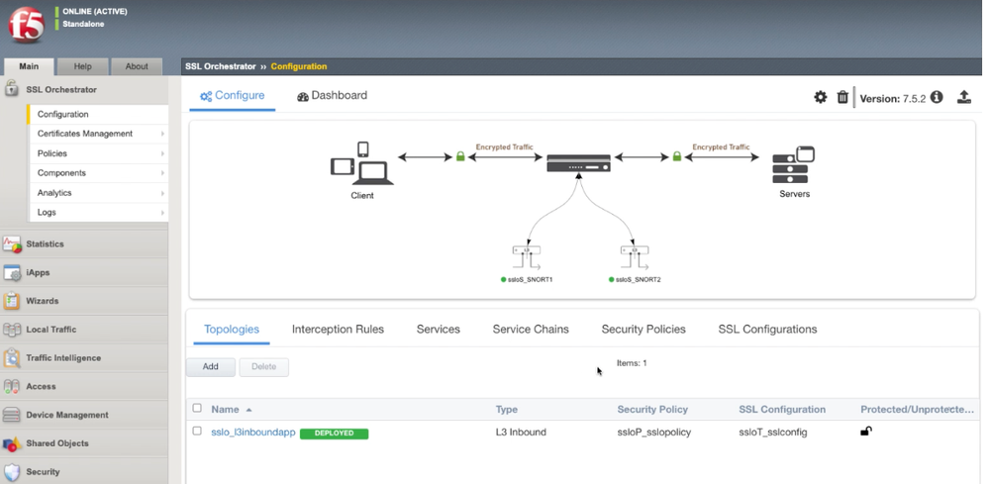989x484 pixels.
Task: Click the Dashboard gauge icon
Action: point(303,96)
